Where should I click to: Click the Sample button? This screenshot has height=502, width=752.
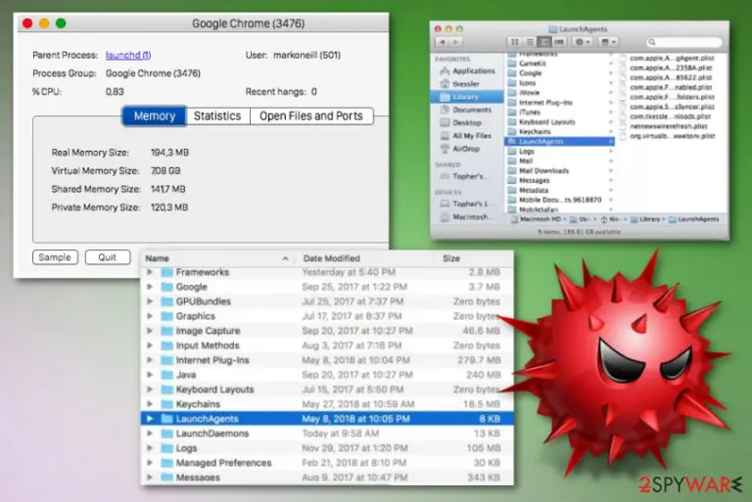click(x=55, y=257)
